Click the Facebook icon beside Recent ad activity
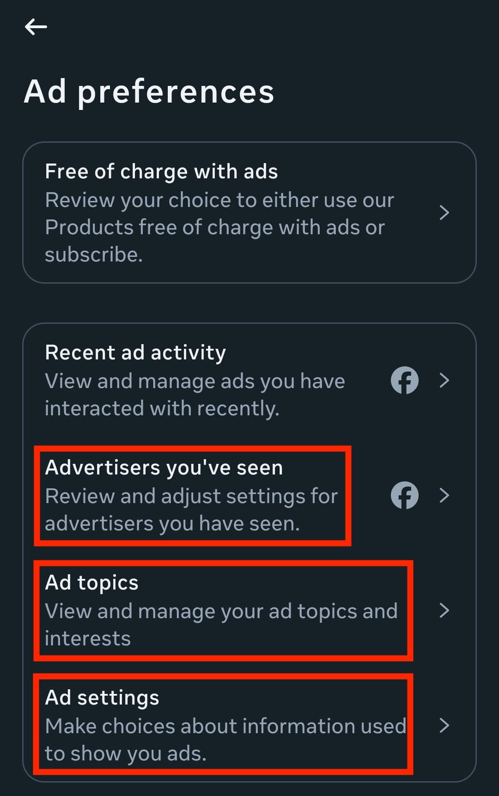 [404, 380]
